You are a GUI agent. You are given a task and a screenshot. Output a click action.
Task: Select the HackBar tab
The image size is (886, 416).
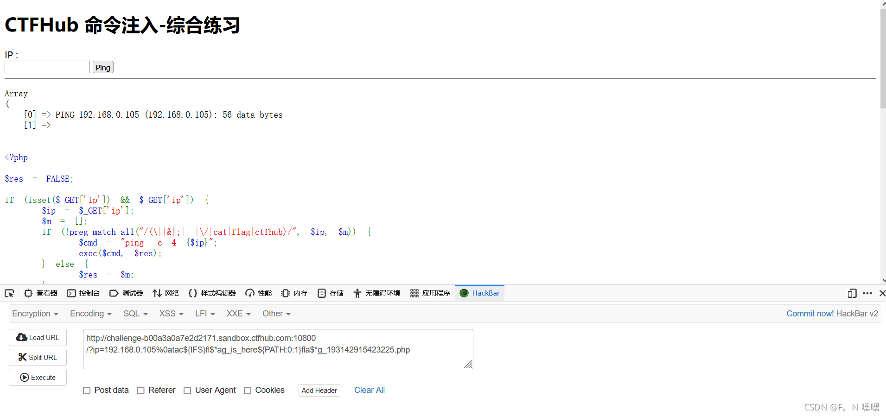(480, 293)
